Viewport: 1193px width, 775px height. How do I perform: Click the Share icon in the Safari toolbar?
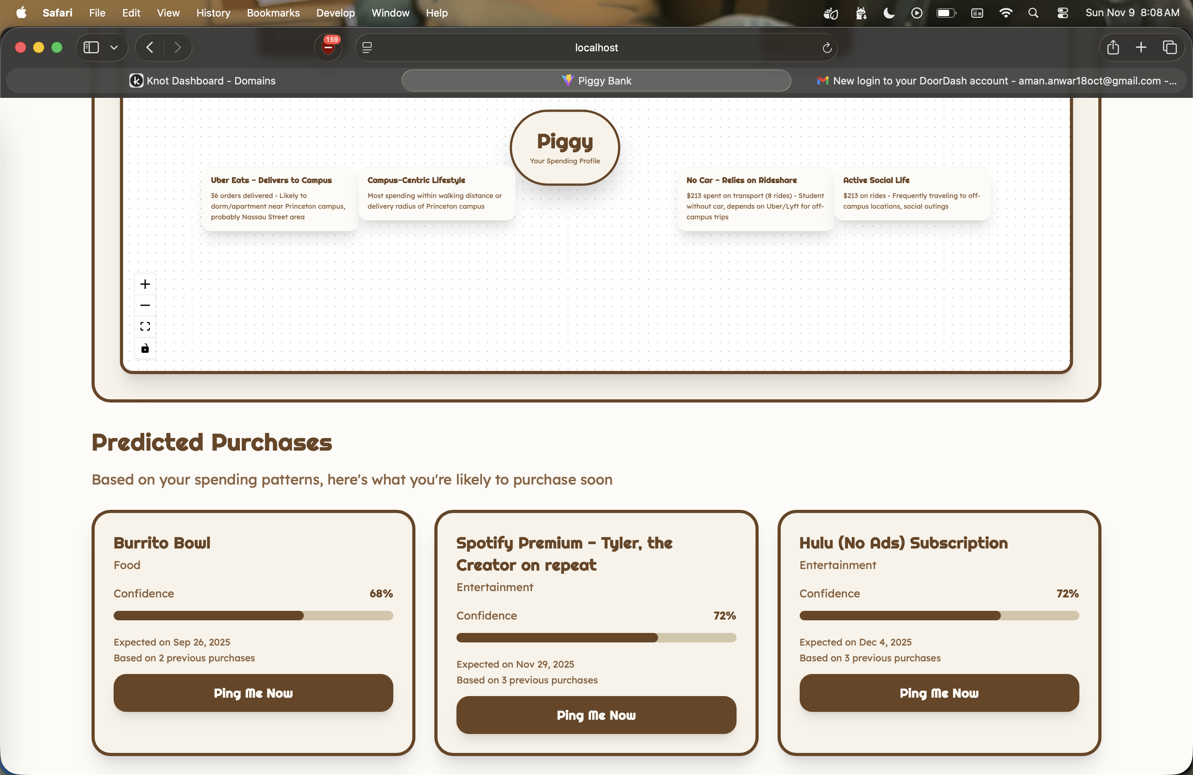tap(1113, 47)
